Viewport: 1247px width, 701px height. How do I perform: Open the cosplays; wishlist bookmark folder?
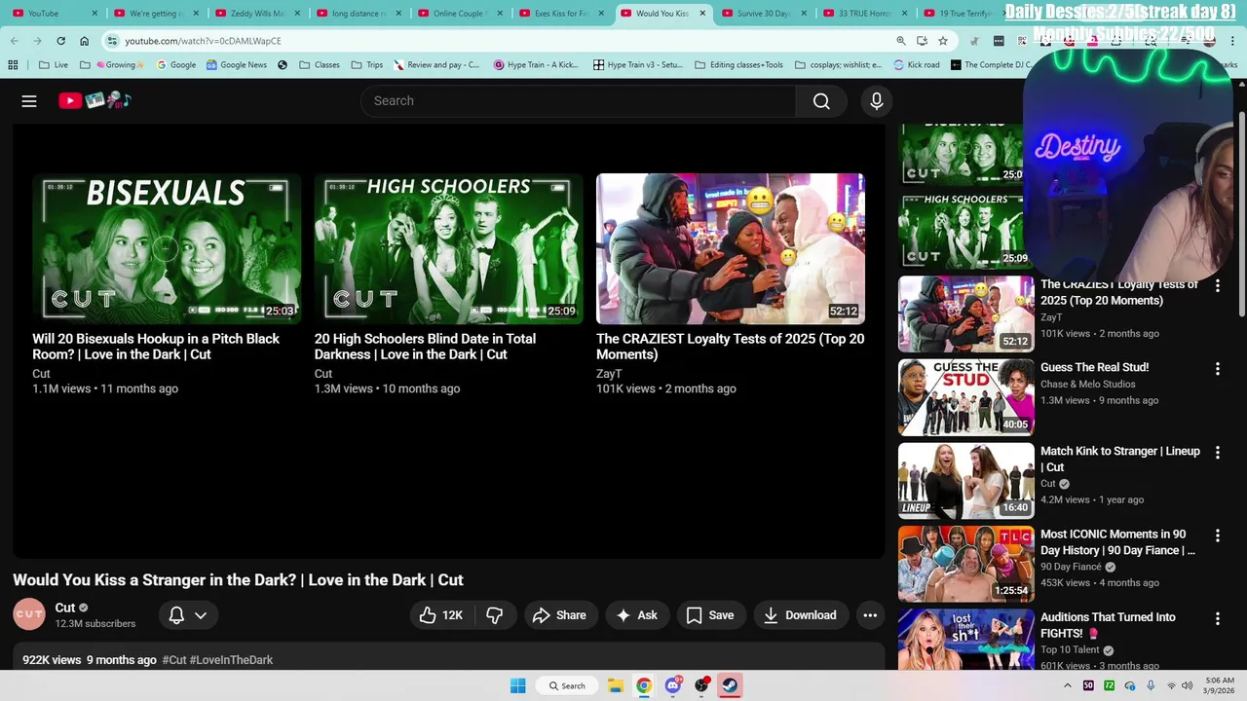tap(839, 65)
